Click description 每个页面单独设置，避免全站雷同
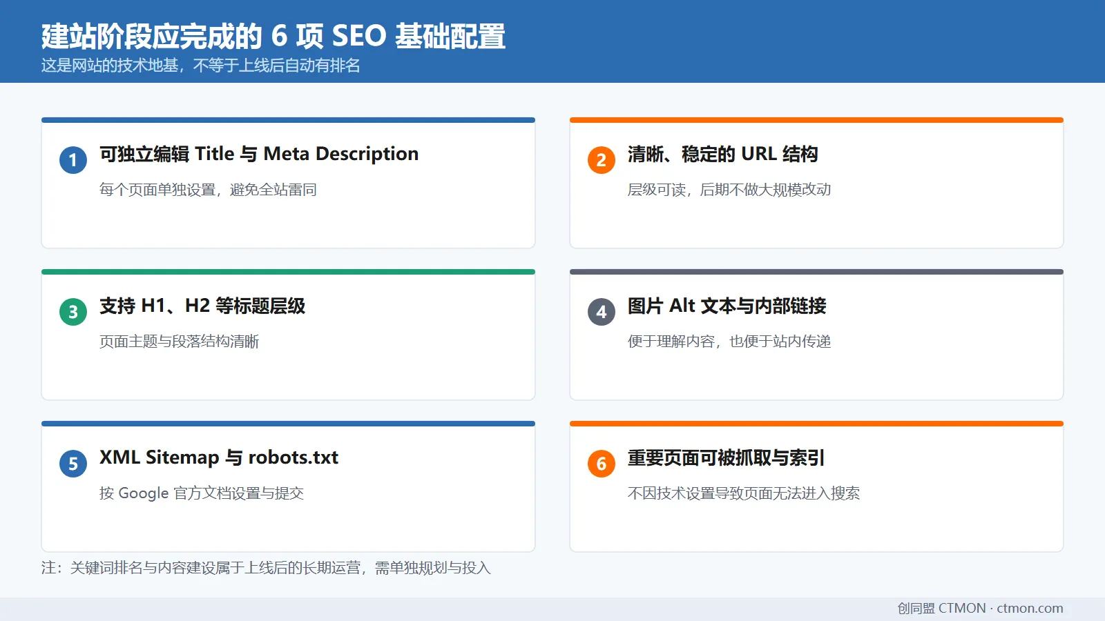 (x=208, y=190)
